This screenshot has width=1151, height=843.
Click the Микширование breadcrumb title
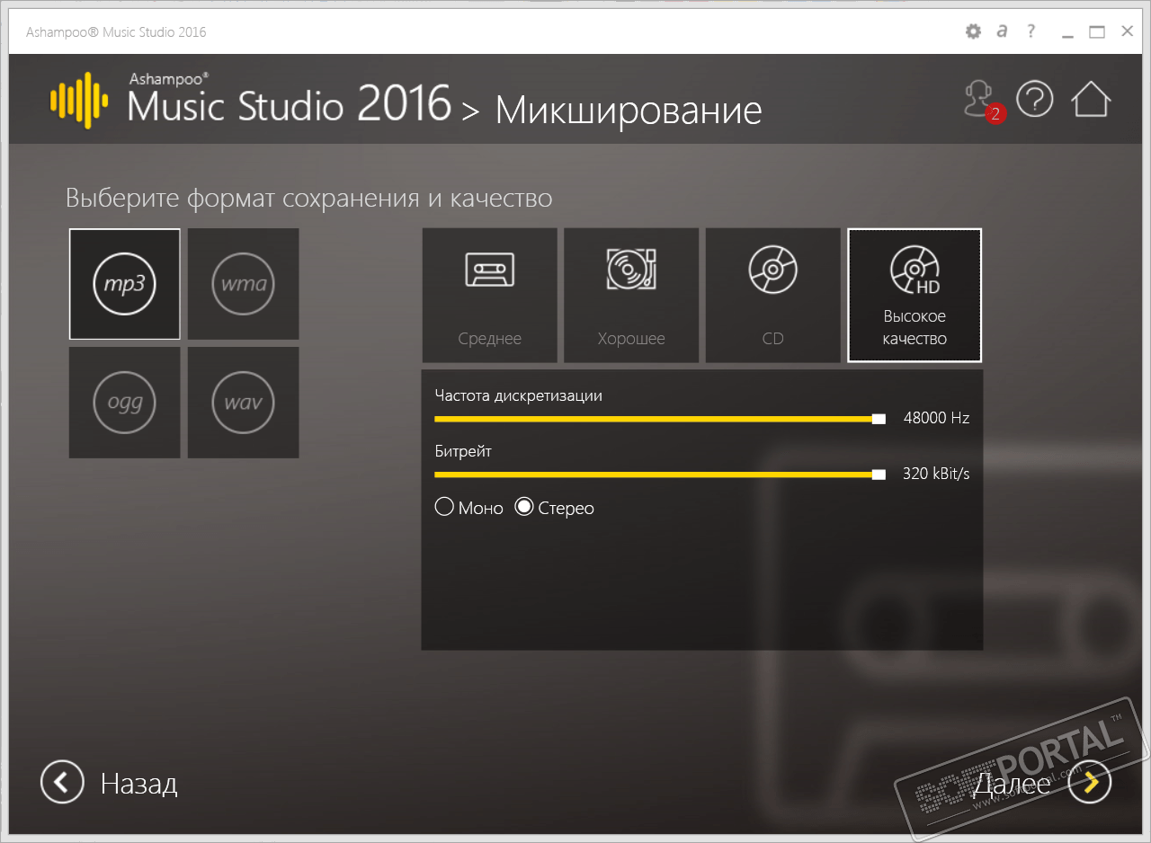click(x=629, y=111)
